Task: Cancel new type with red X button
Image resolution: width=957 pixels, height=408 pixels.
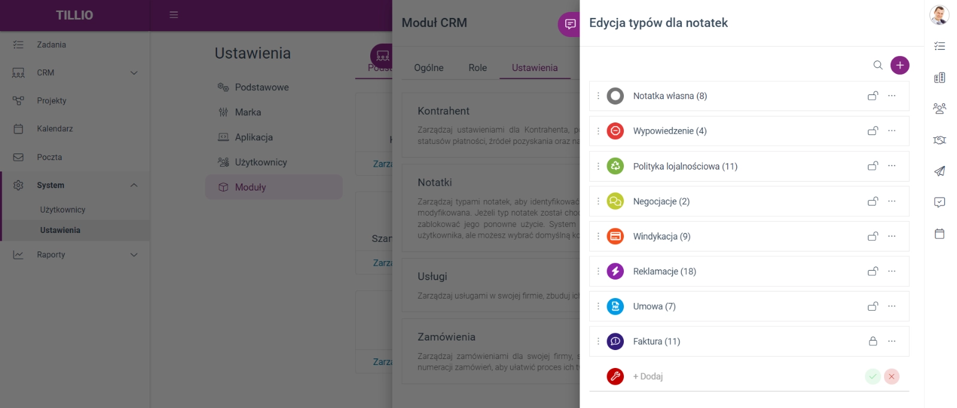Action: click(891, 376)
